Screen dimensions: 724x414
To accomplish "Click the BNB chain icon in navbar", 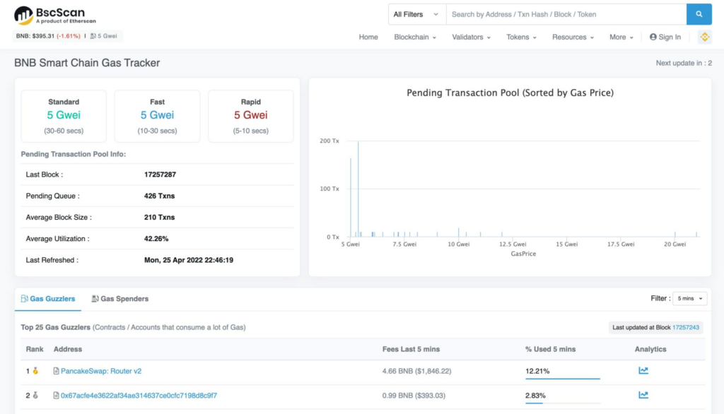I will (704, 37).
